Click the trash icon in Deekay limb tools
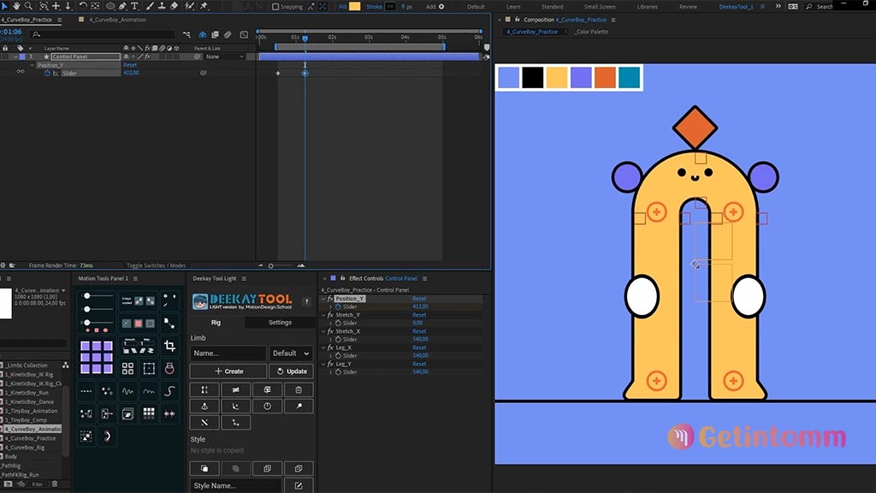The image size is (876, 493). pos(299,389)
